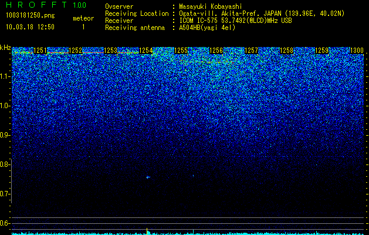This screenshot has height=235, width=369.
Task: Click the Receiving antenna label
Action: click(x=135, y=28)
